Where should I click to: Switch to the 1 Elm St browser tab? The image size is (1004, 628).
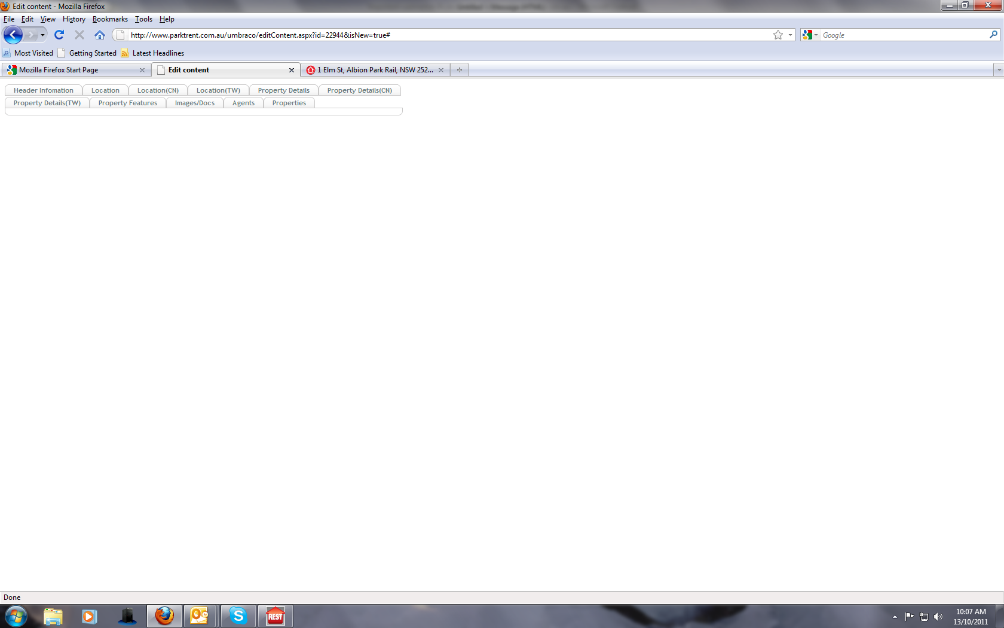(x=375, y=70)
